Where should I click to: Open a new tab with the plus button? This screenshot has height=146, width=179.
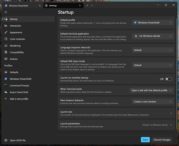click(x=87, y=5)
